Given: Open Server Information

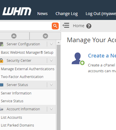Looking at the screenshot, I should click(16, 93).
